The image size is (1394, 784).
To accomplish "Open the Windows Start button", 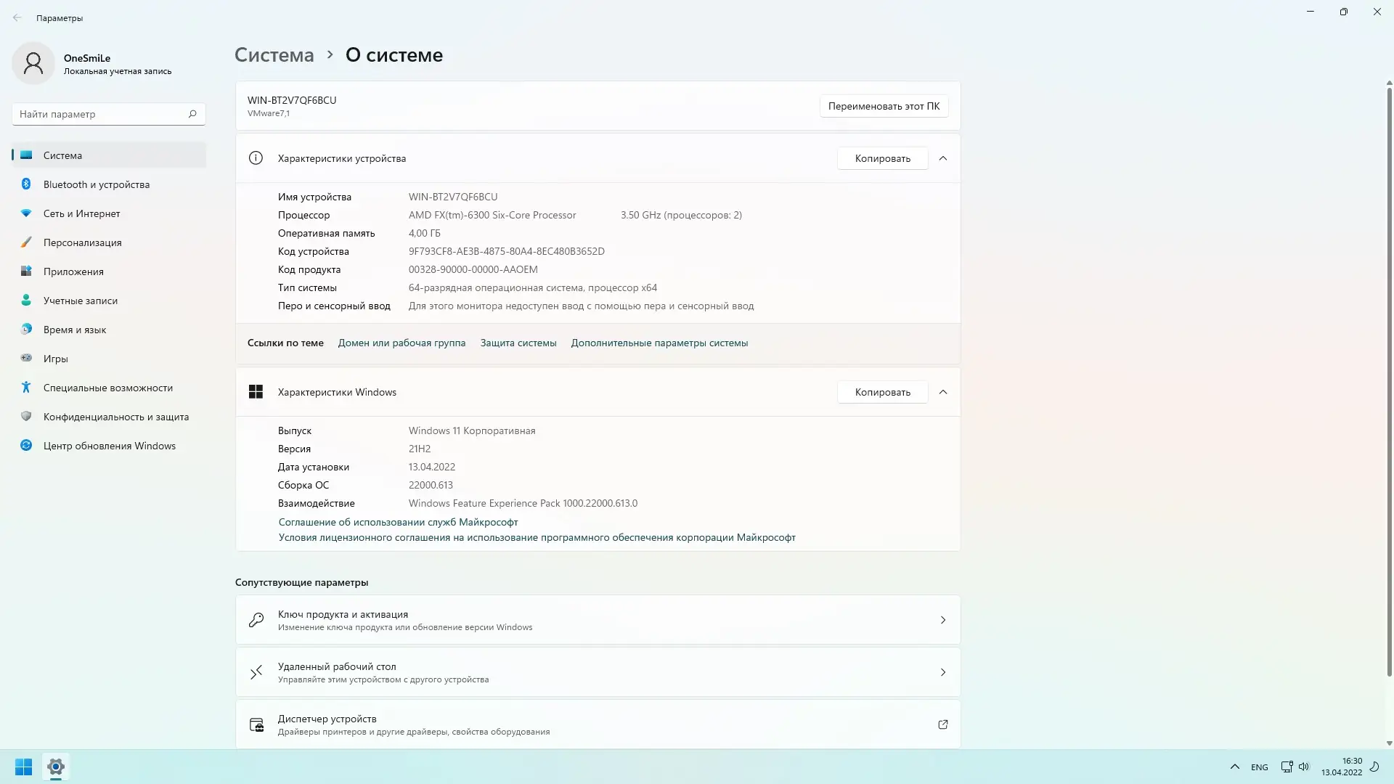I will (23, 767).
